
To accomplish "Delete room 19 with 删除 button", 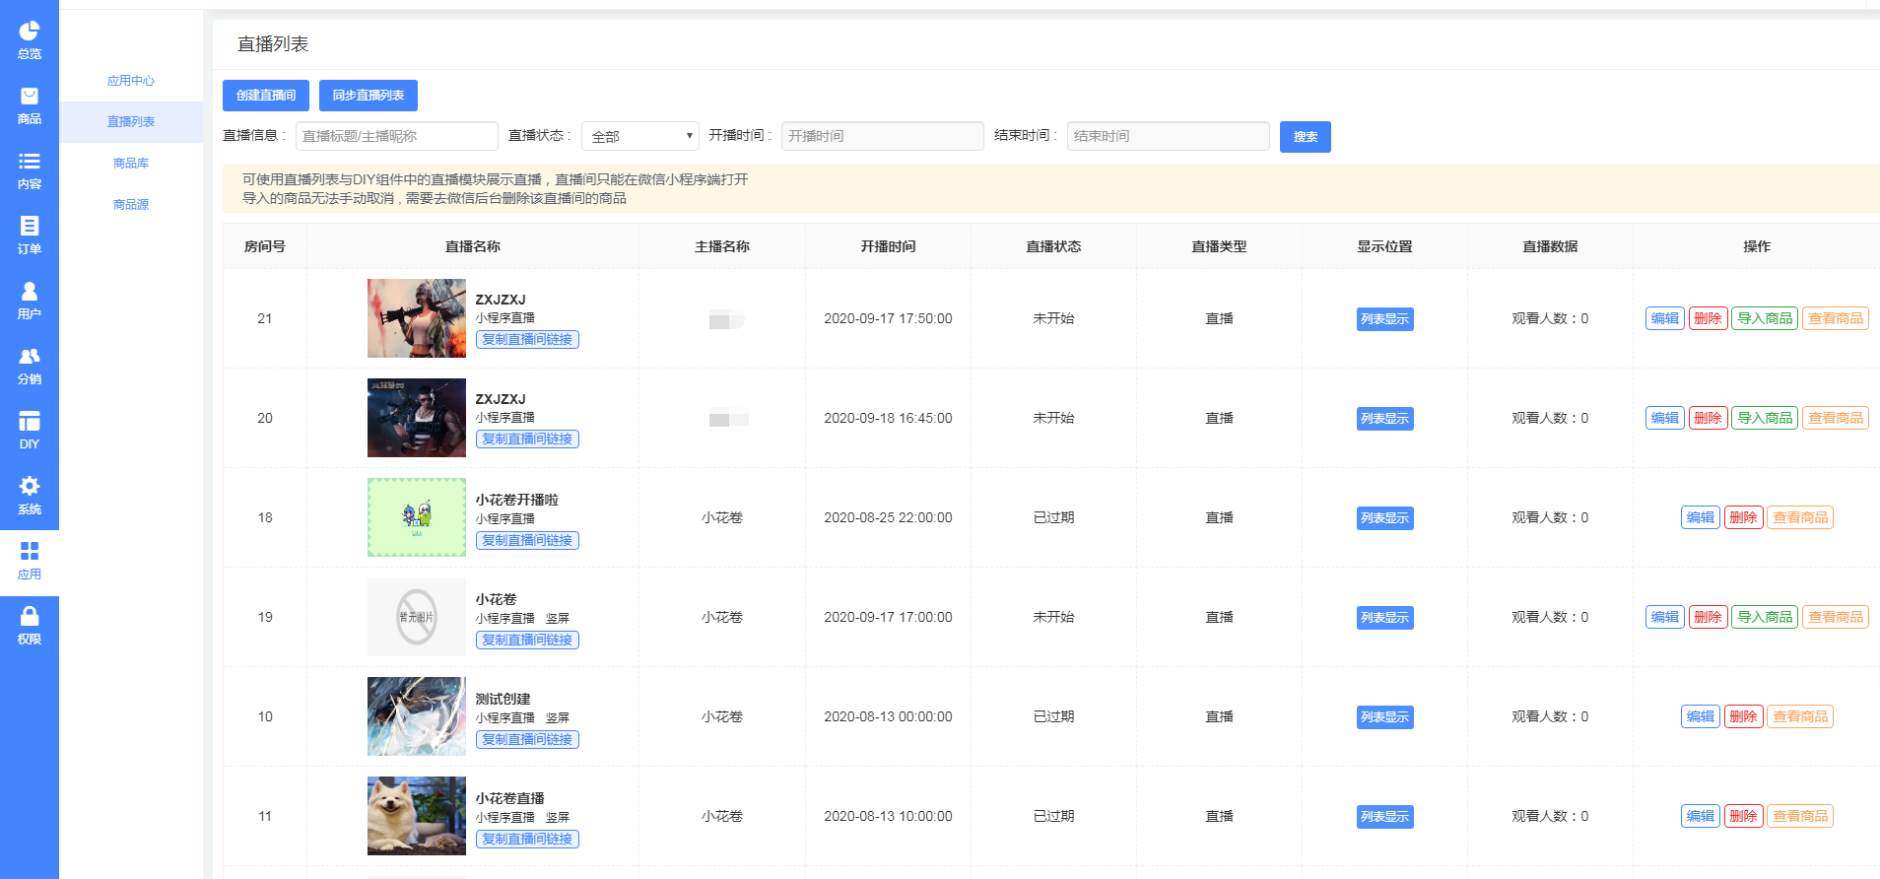I will [1709, 617].
